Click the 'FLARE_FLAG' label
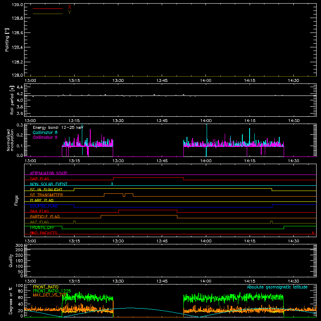 point(42,200)
